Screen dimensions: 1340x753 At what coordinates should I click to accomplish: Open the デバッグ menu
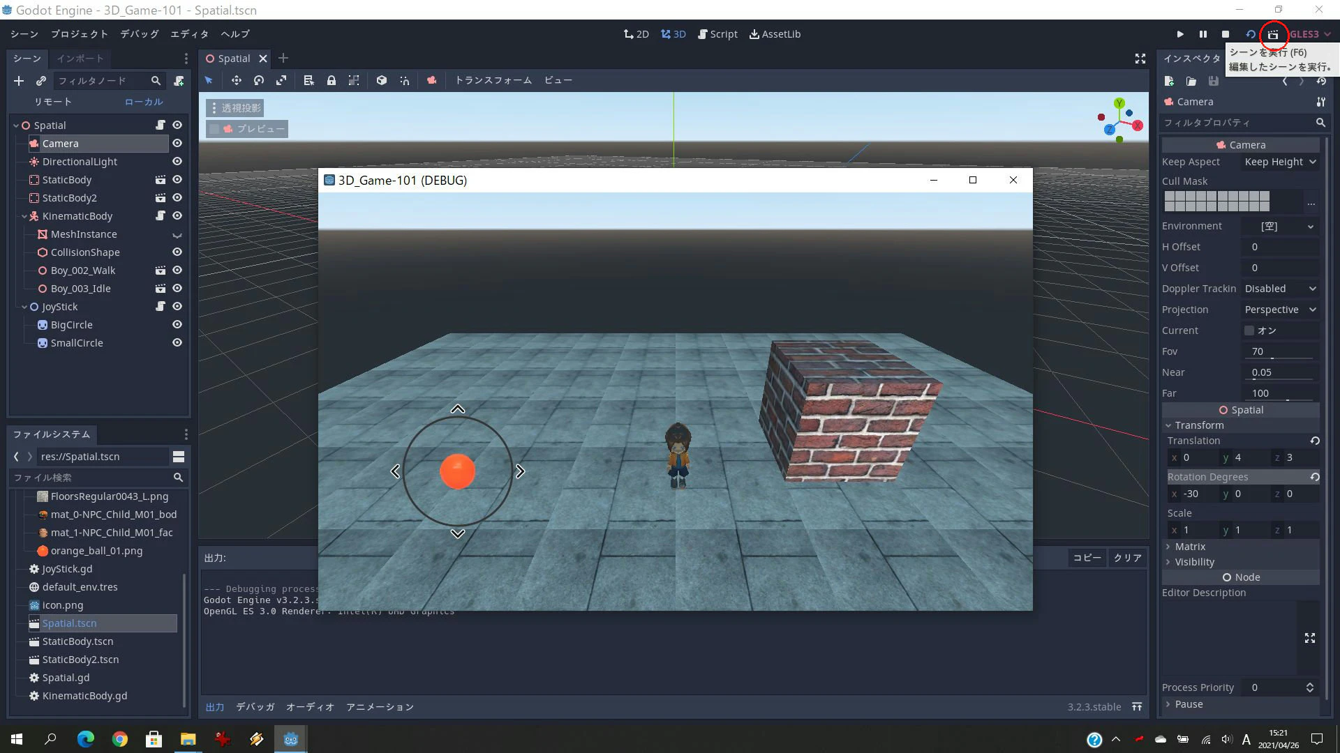[x=139, y=34]
